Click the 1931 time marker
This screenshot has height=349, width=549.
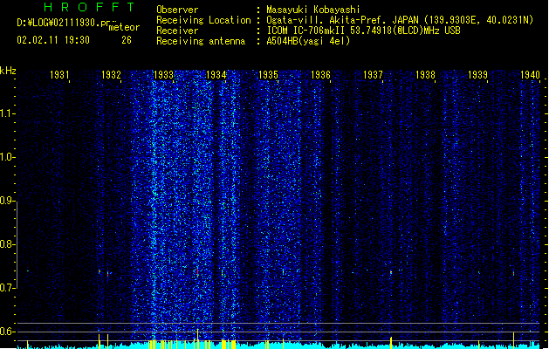pos(59,75)
